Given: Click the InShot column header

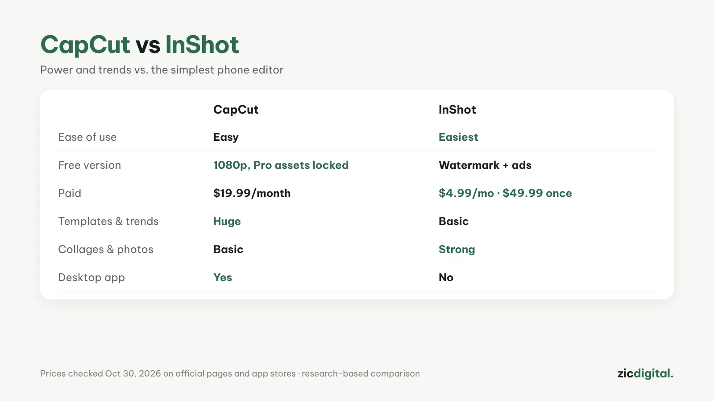Looking at the screenshot, I should pyautogui.click(x=457, y=110).
